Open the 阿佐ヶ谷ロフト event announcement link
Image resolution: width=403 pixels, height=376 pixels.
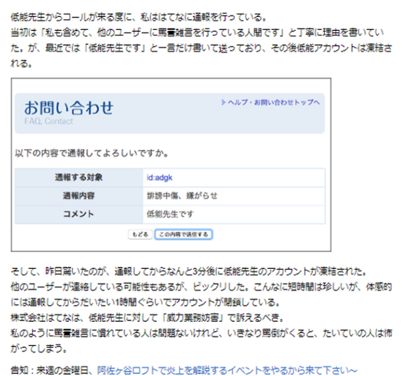click(227, 370)
